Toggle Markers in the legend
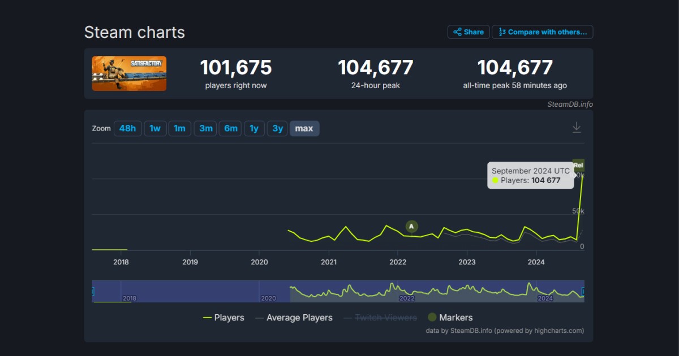The width and height of the screenshot is (679, 356). [450, 318]
